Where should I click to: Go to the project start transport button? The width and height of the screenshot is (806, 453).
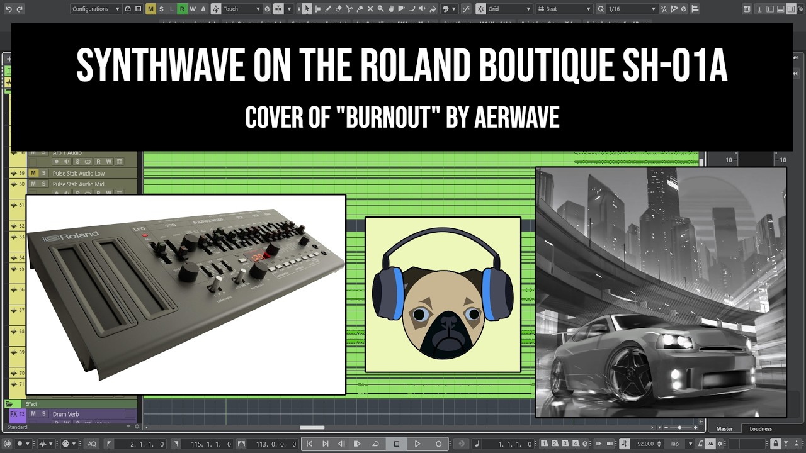point(309,444)
